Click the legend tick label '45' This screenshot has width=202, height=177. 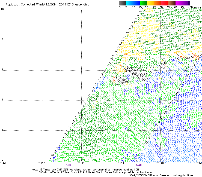[182, 7]
